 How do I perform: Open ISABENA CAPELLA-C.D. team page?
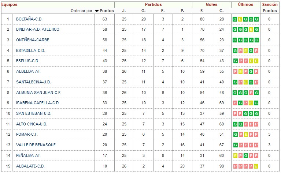(38, 103)
